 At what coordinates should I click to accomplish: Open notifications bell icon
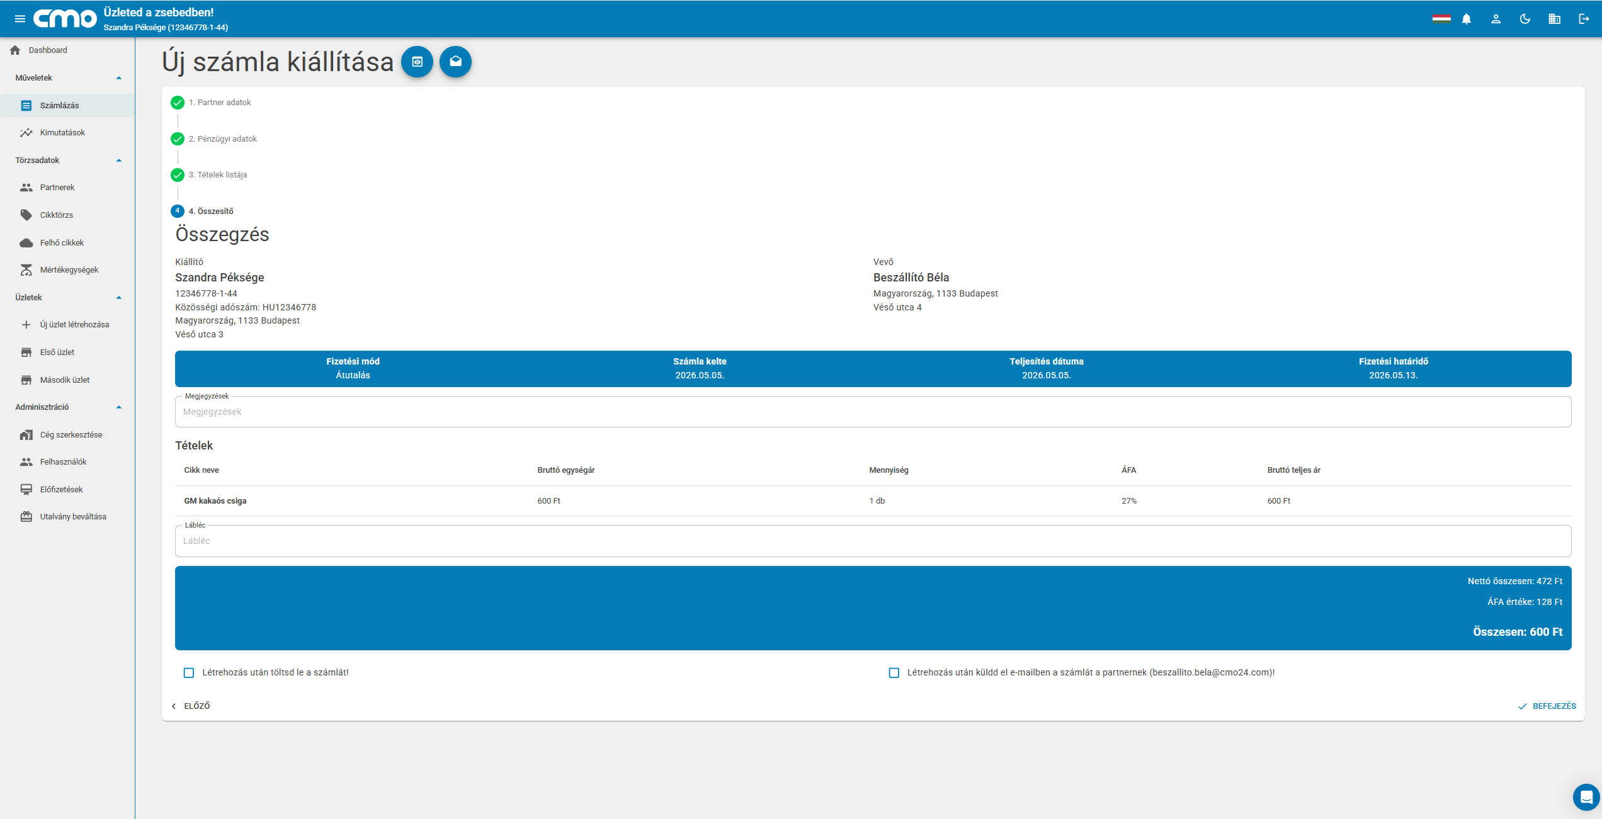[x=1467, y=19]
